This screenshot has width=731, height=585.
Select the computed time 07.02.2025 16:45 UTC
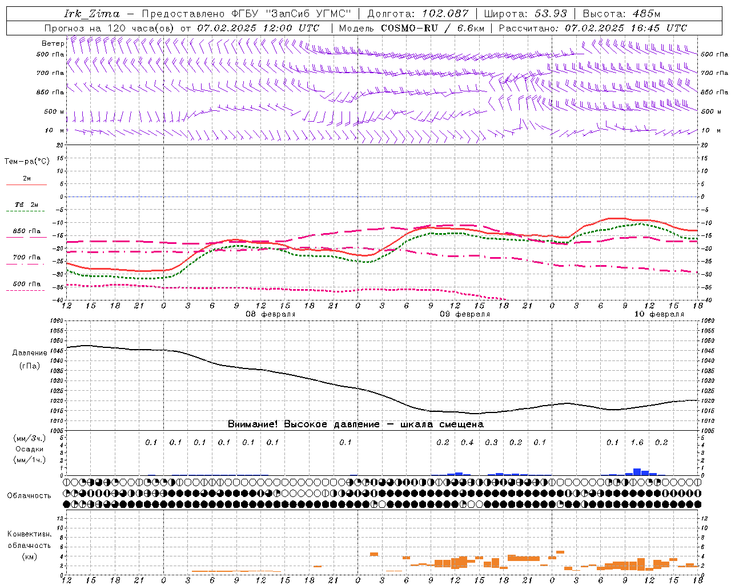tap(626, 28)
